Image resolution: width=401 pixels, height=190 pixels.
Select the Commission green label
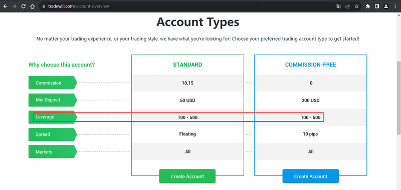click(53, 83)
